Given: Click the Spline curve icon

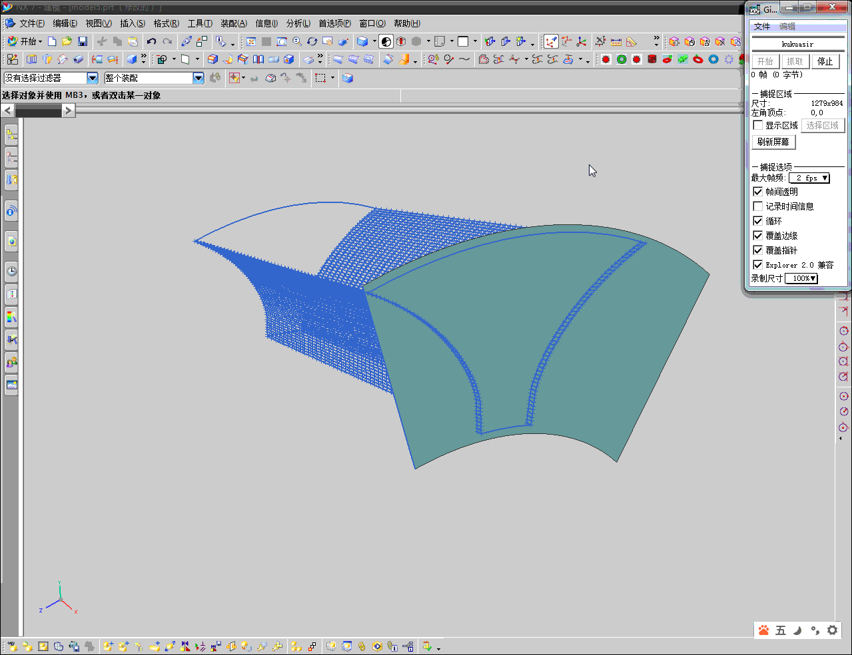Looking at the screenshot, I should pyautogui.click(x=464, y=59).
